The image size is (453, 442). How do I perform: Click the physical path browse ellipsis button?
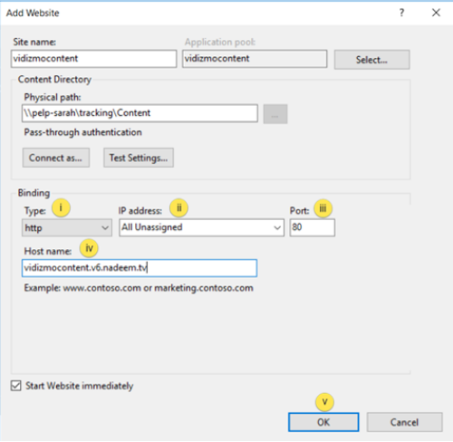pyautogui.click(x=275, y=114)
